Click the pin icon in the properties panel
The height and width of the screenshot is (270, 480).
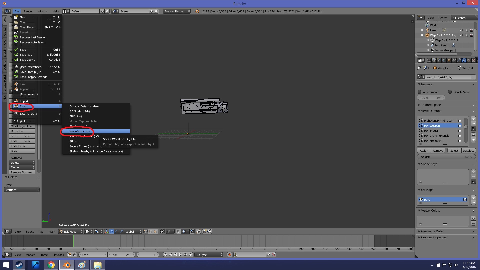[419, 68]
